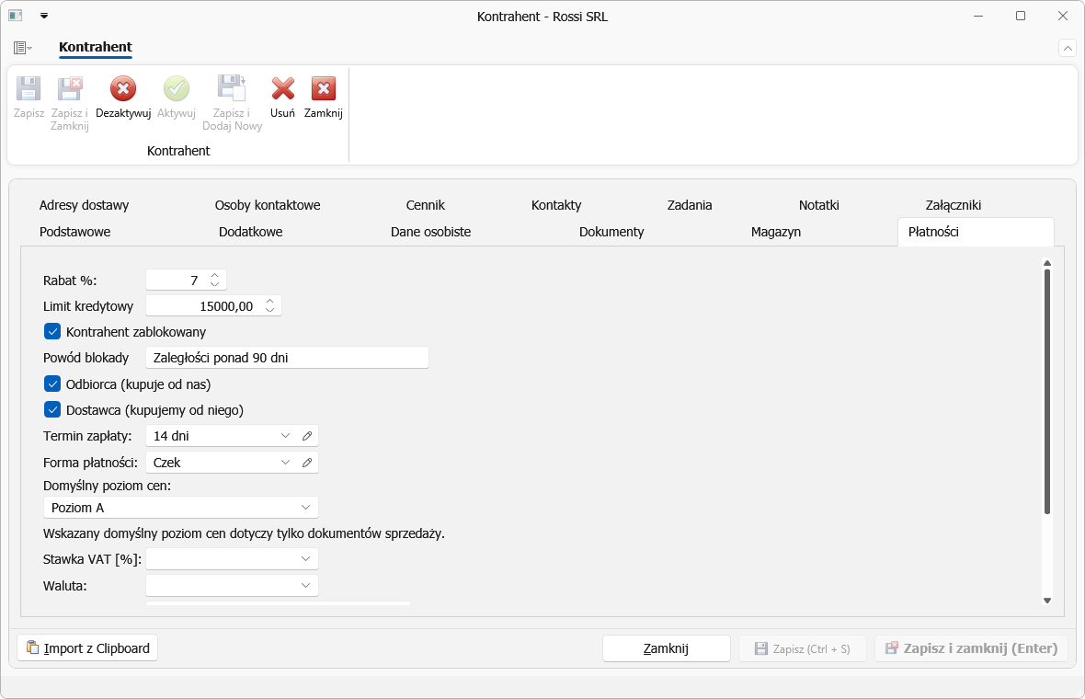Image resolution: width=1085 pixels, height=699 pixels.
Task: Click the app icon in title bar
Action: coord(16,16)
